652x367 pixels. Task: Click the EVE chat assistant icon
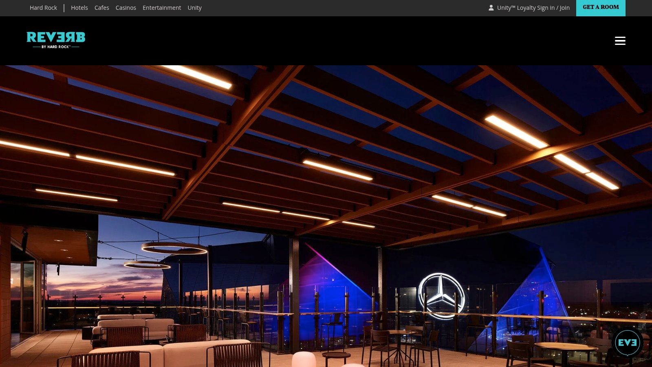(x=627, y=343)
